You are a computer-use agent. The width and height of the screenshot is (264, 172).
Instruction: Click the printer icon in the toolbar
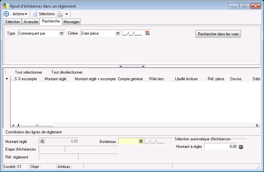60,14
